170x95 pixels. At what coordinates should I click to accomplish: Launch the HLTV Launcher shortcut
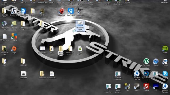coord(118,86)
